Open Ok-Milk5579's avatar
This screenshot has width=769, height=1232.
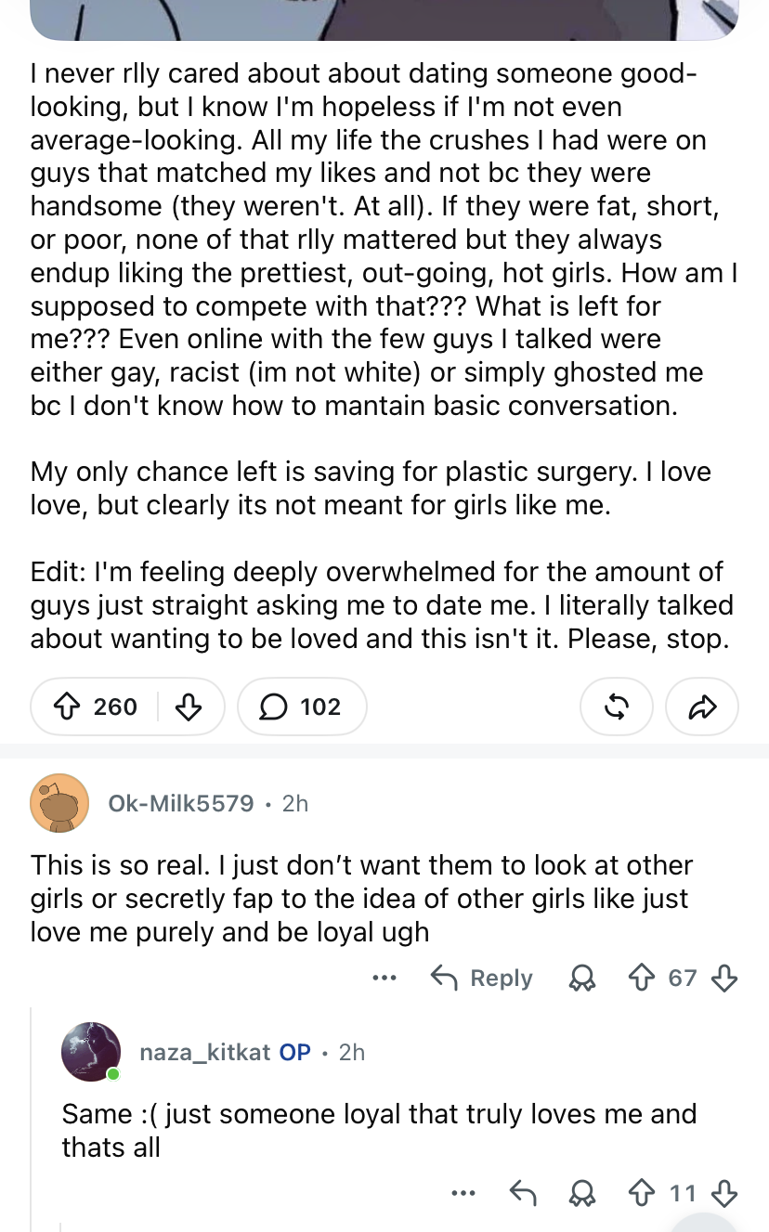pos(60,803)
